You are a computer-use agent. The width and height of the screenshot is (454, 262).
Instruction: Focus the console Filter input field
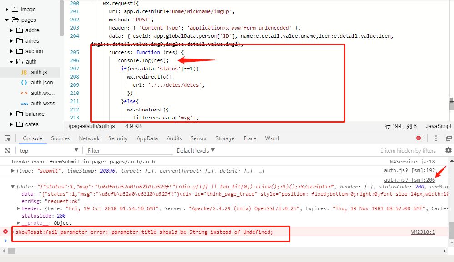tap(130, 150)
